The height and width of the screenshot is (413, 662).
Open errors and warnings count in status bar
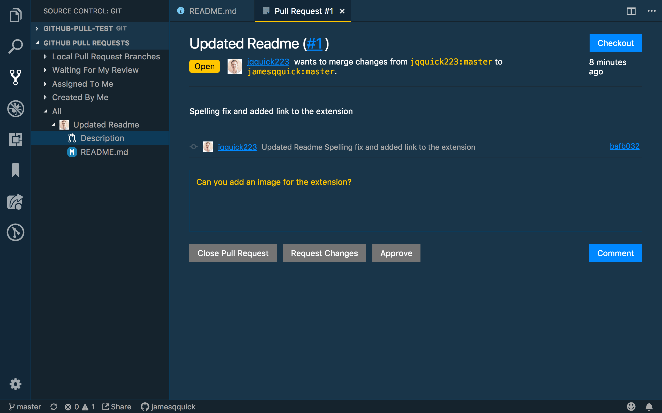(x=80, y=407)
